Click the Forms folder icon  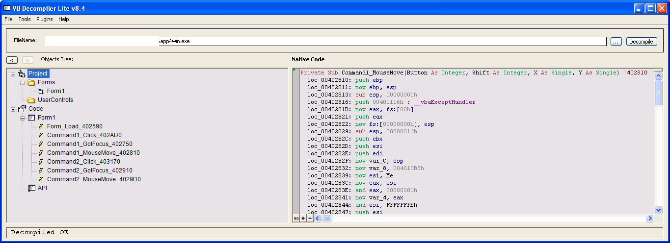click(x=31, y=82)
